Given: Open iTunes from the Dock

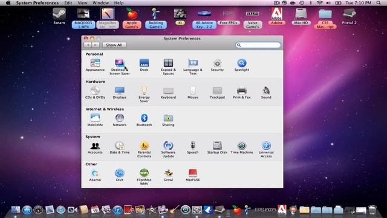Looking at the screenshot, I should [117, 210].
